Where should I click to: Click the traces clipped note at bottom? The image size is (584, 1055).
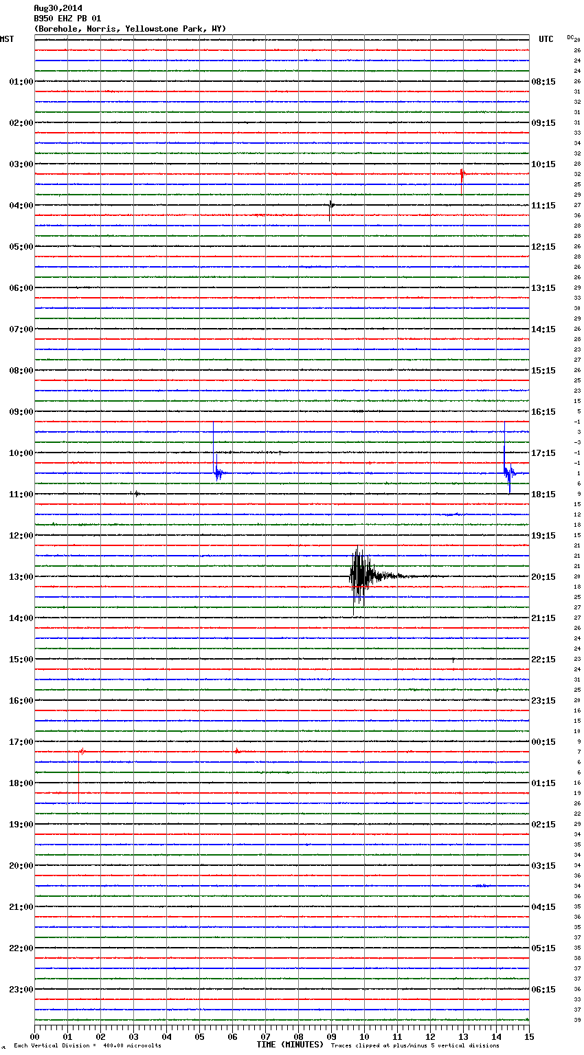(x=415, y=1045)
